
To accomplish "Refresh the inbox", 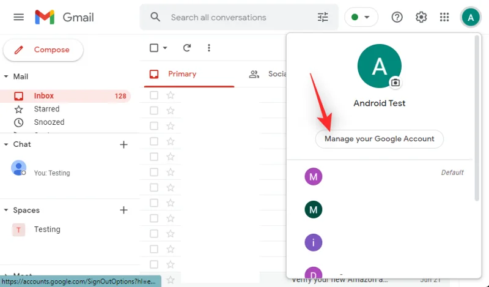I will point(187,48).
